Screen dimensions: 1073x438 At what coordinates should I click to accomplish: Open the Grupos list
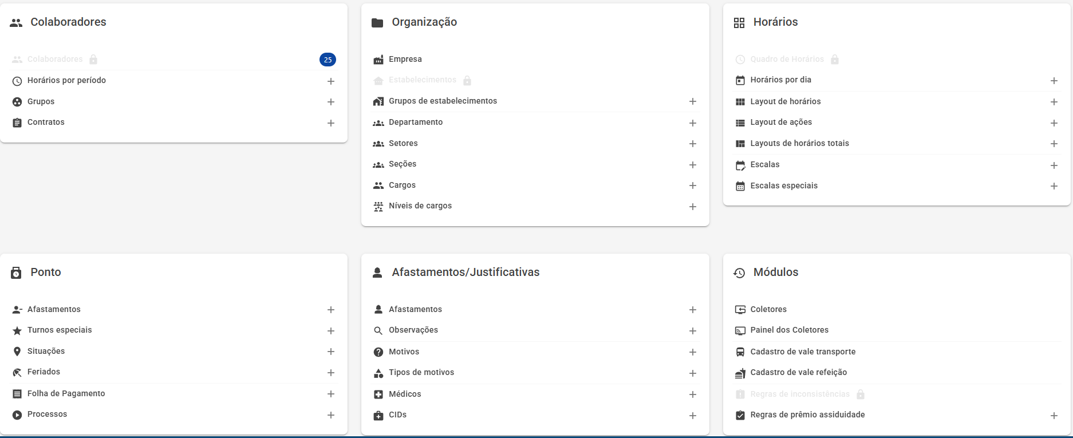(x=41, y=101)
